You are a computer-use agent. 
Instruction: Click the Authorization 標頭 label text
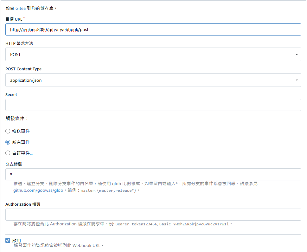[x=23, y=204]
